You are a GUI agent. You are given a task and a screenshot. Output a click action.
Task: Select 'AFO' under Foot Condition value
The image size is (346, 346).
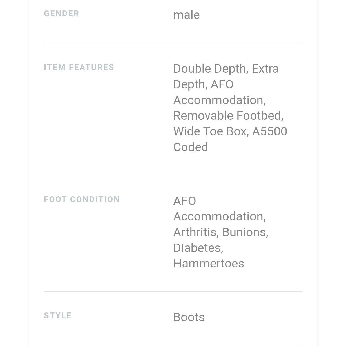(x=184, y=201)
